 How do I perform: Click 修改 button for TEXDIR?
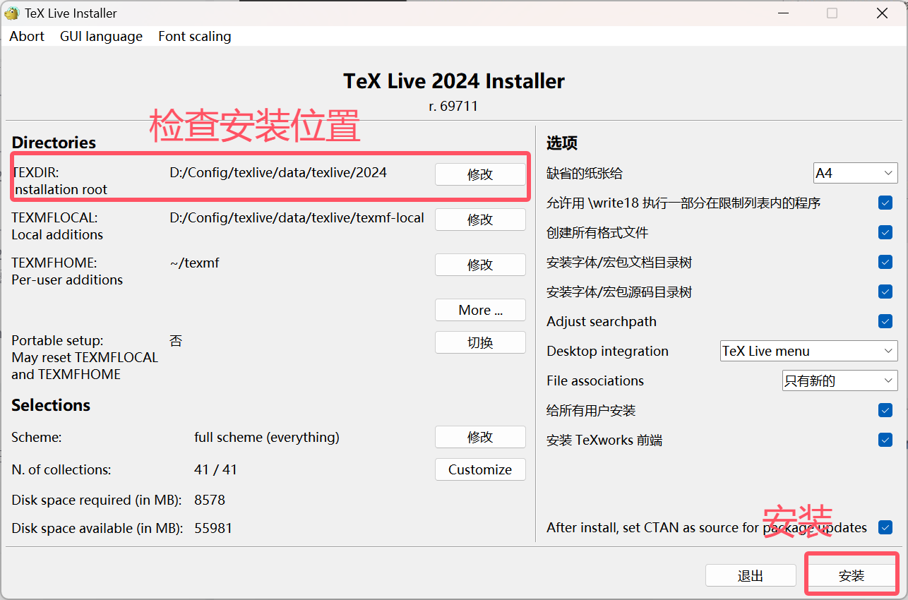click(x=480, y=174)
